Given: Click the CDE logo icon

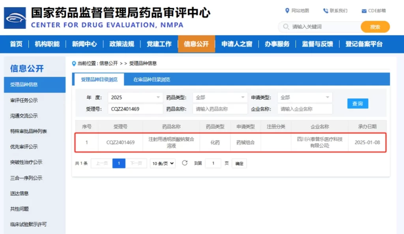Looking at the screenshot, I should tap(15, 18).
